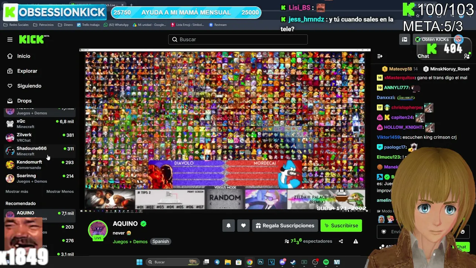Click Mateovp18 in chat leaderboard
This screenshot has height=268, width=476.
[x=401, y=69]
